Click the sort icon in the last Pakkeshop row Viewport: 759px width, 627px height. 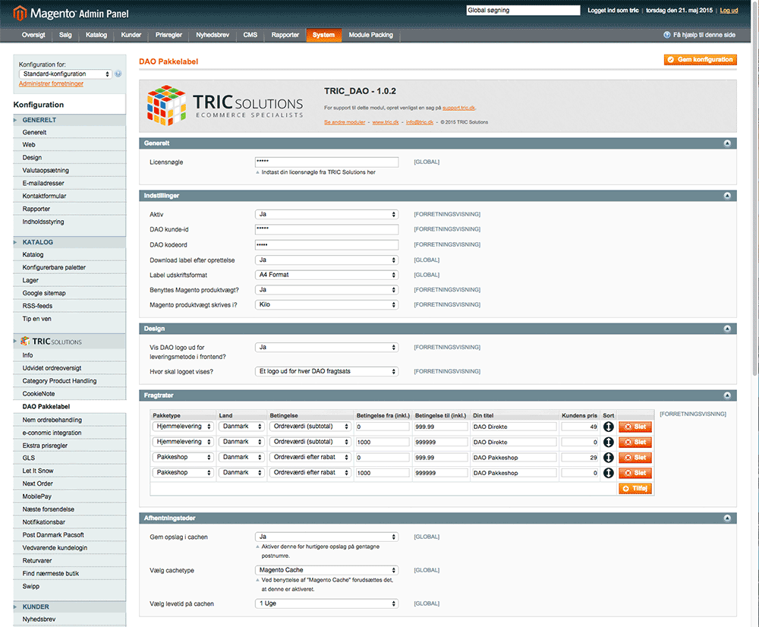pyautogui.click(x=608, y=472)
